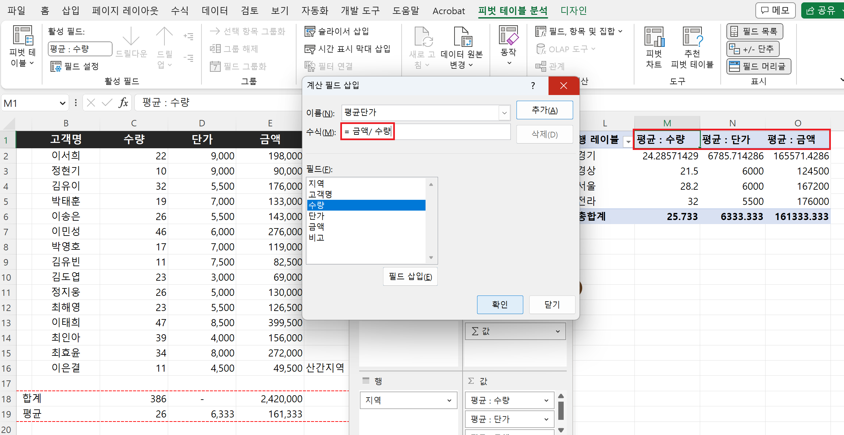The width and height of the screenshot is (844, 435).
Task: Toggle the 필드 머리글 display button
Action: (x=758, y=66)
